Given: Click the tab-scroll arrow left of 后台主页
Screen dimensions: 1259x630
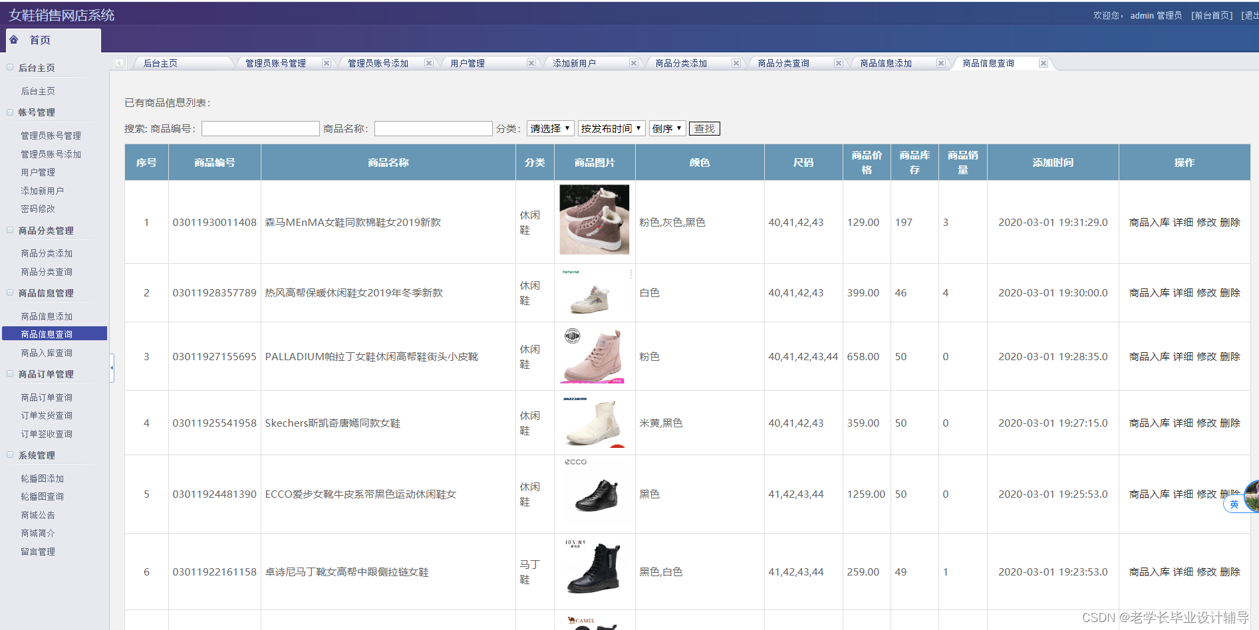Looking at the screenshot, I should click(120, 62).
